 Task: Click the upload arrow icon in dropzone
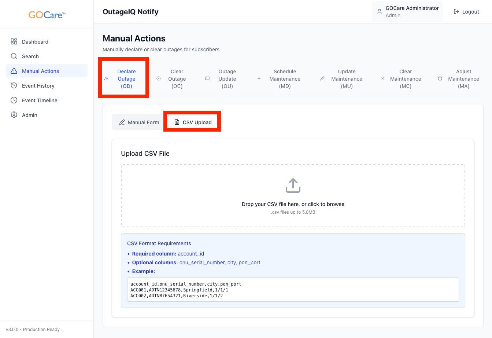pyautogui.click(x=293, y=185)
